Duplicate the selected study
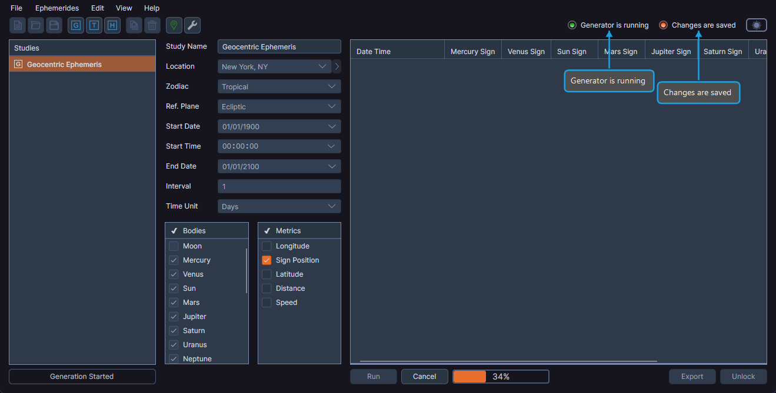The height and width of the screenshot is (393, 776). (x=134, y=25)
